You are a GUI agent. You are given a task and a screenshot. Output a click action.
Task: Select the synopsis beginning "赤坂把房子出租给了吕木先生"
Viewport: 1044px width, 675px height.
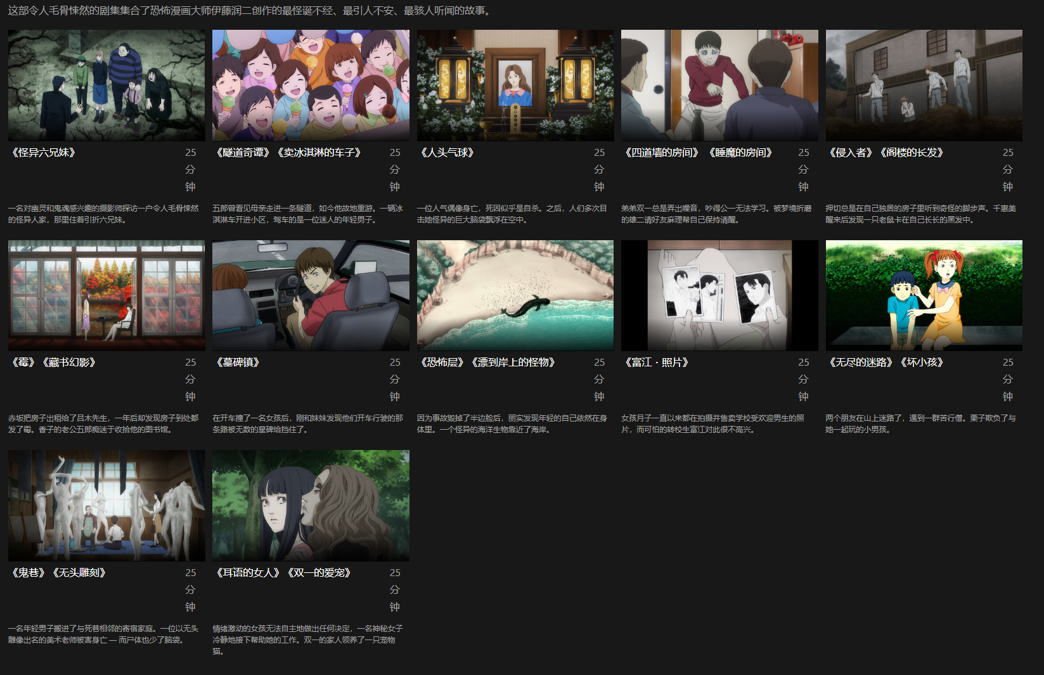[x=103, y=424]
